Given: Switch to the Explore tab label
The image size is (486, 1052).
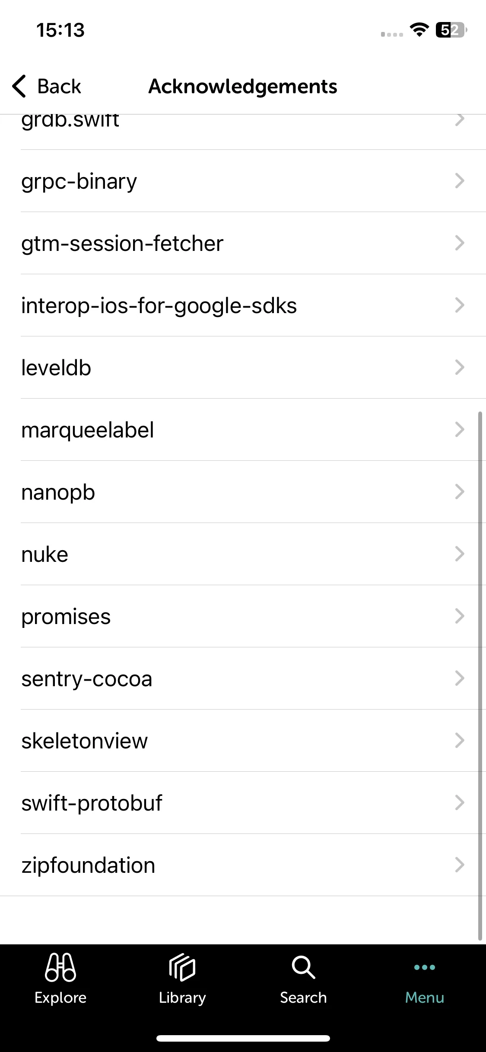Looking at the screenshot, I should click(60, 998).
